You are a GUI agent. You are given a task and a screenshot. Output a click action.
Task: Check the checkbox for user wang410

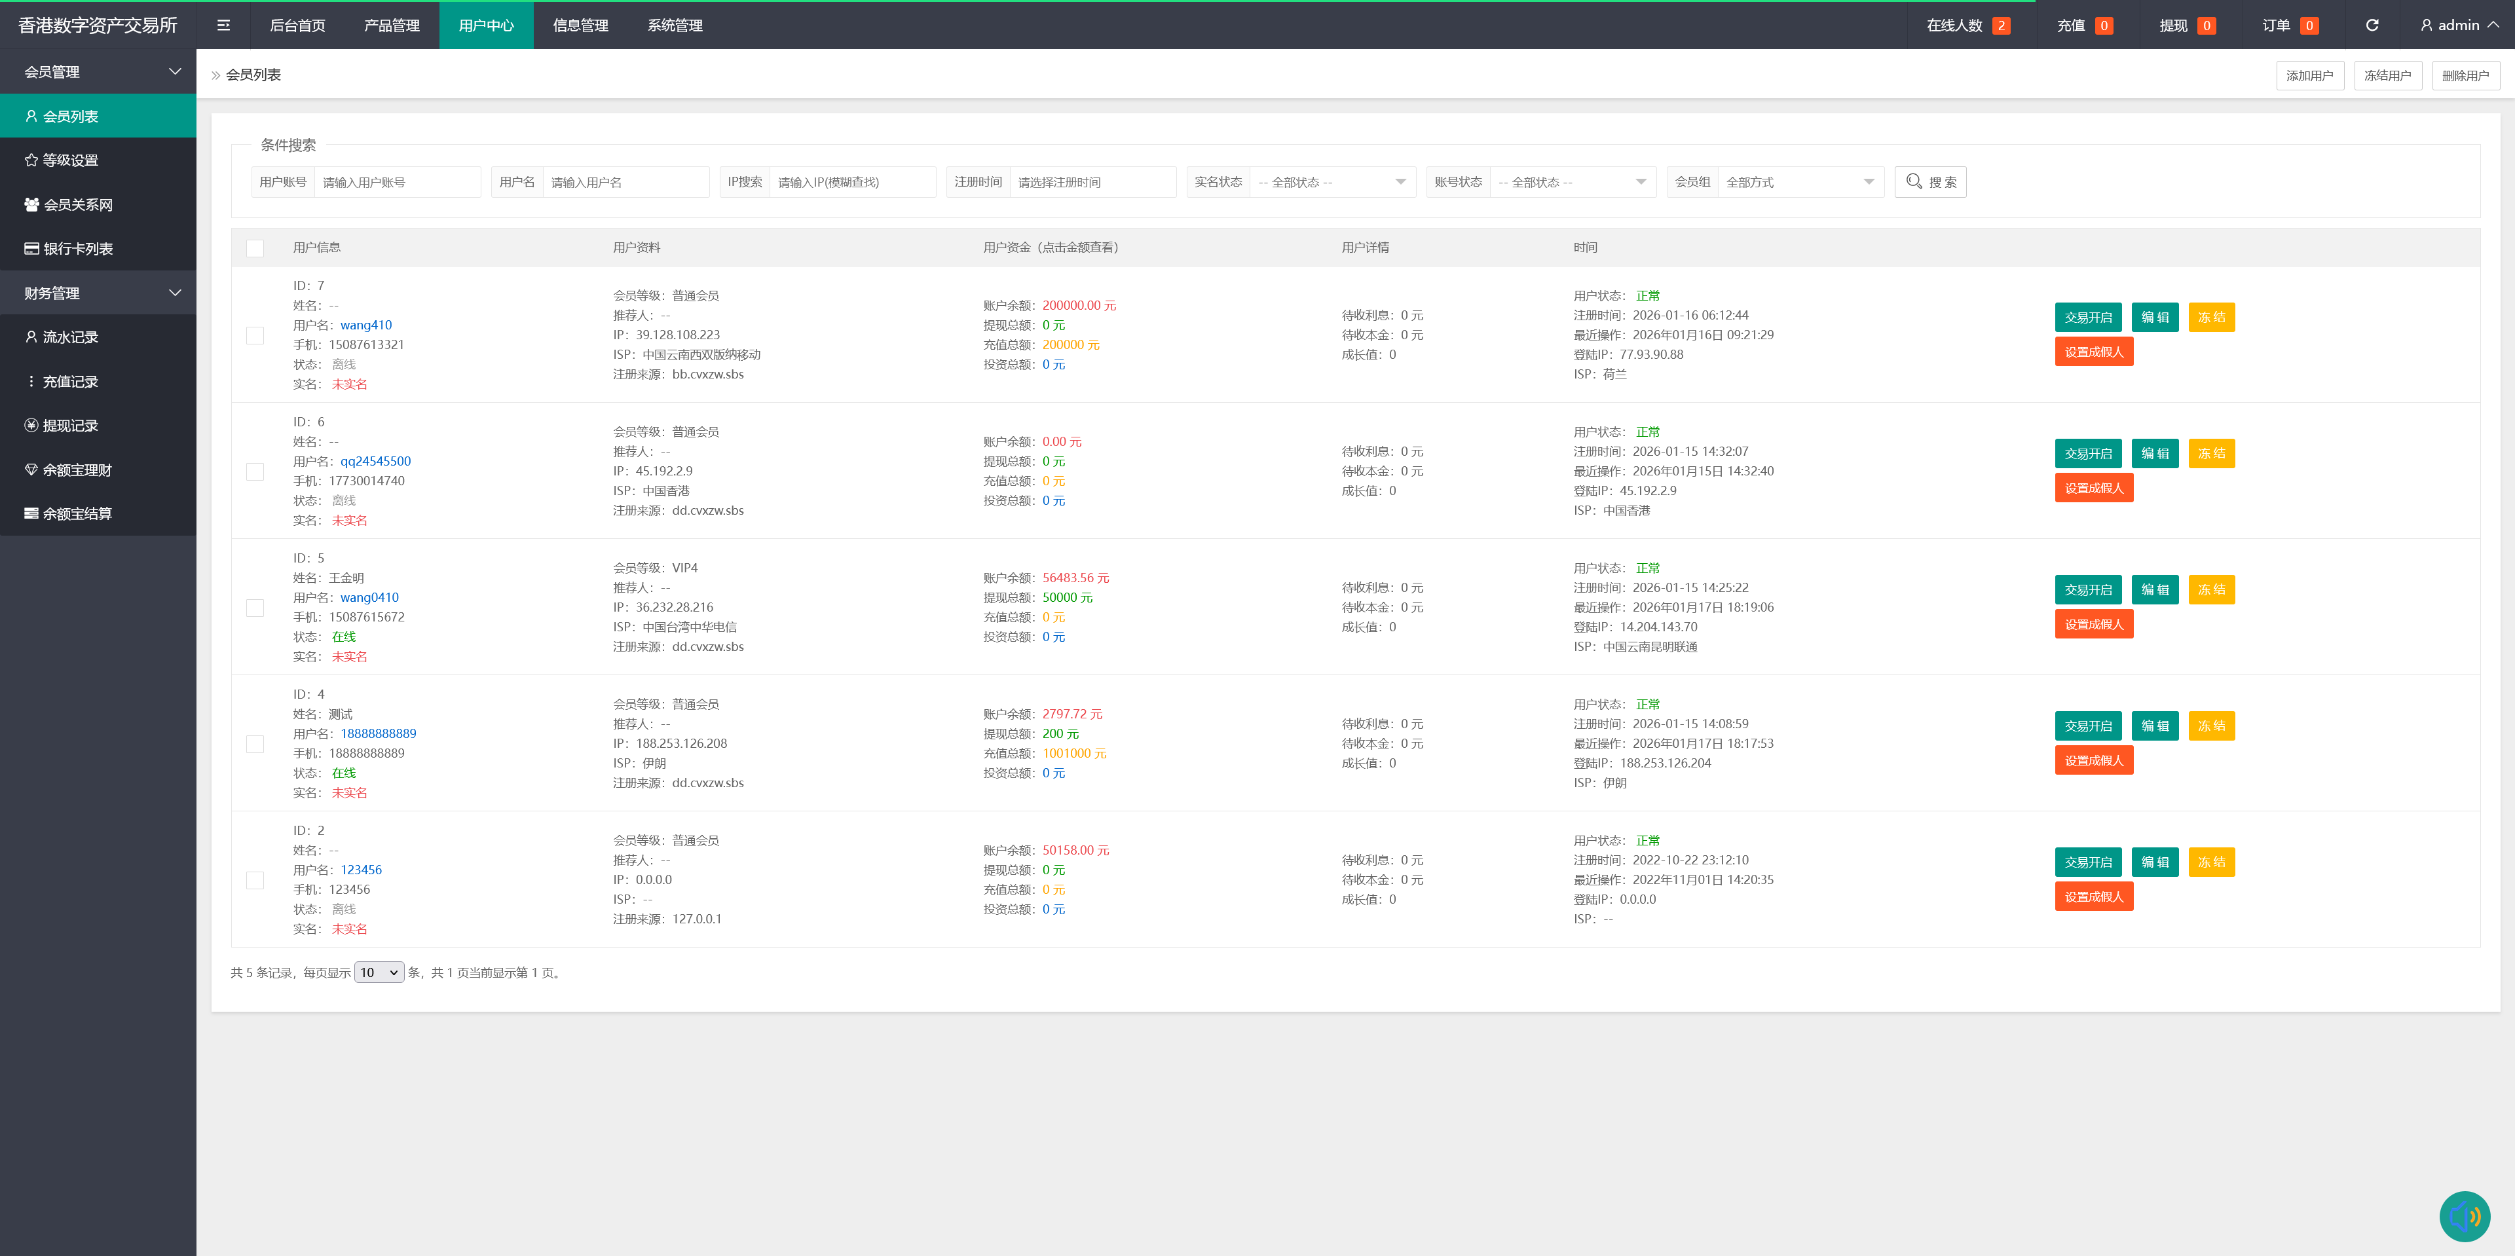[x=255, y=335]
